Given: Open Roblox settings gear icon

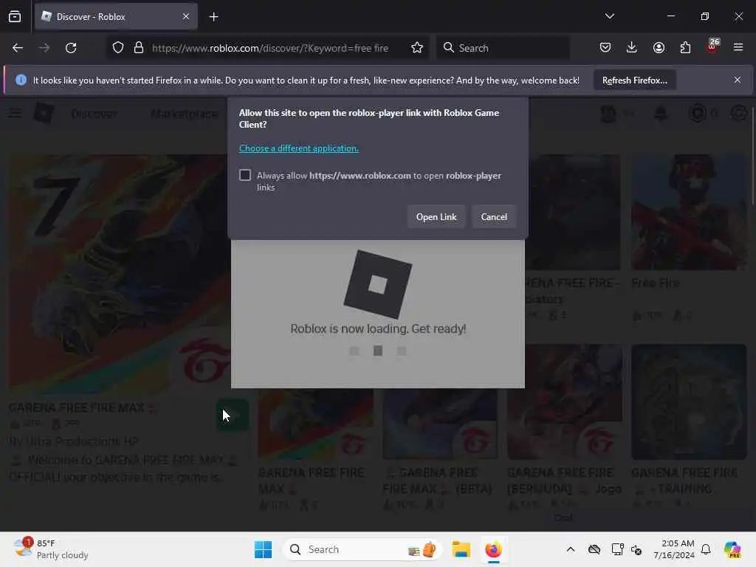Looking at the screenshot, I should pos(738,113).
